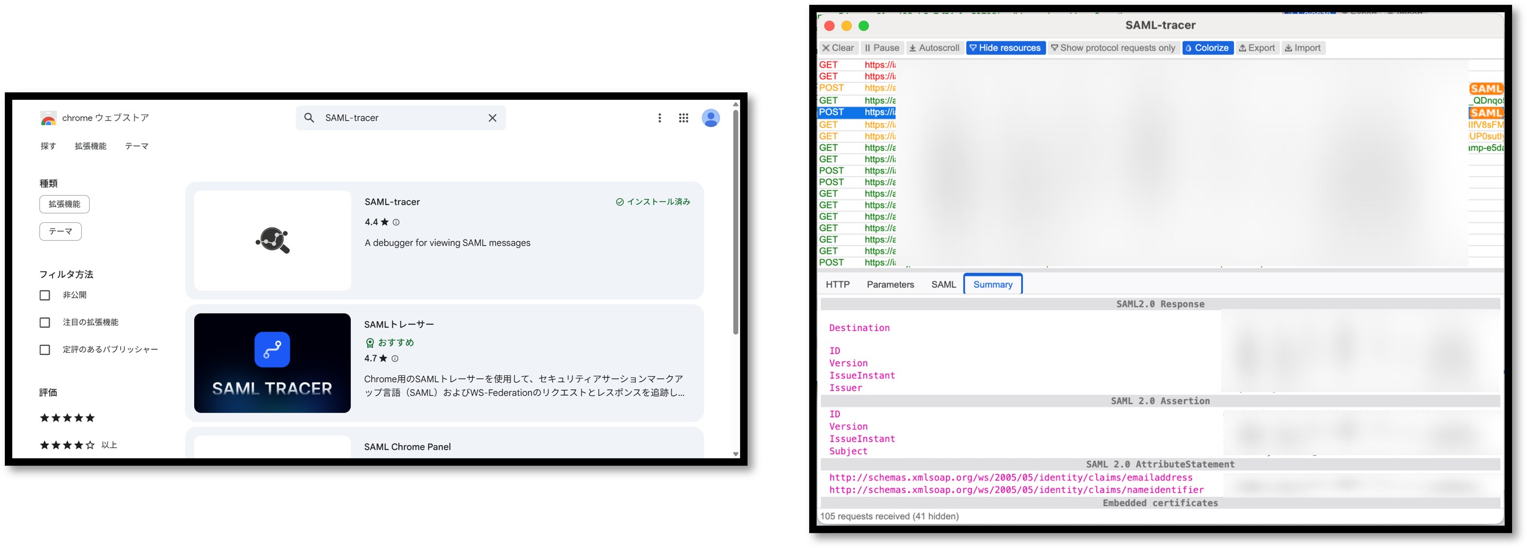
Task: Click the インストール済み installed status
Action: [x=653, y=202]
